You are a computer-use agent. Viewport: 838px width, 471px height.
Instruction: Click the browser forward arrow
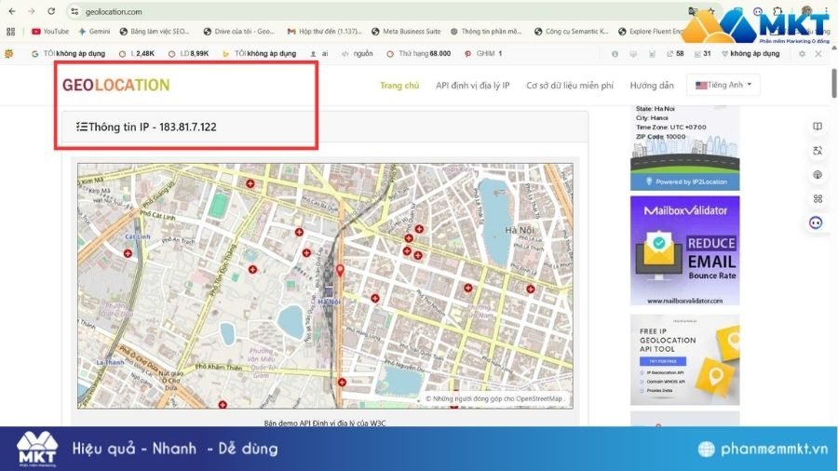coord(32,11)
